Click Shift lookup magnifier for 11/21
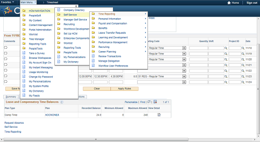Screen dimensions: 260x146 pos(226,65)
